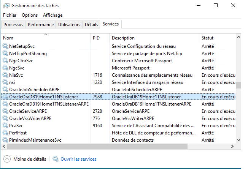The width and height of the screenshot is (248, 169).
Task: Switch to the Processus tab
Action: [x=13, y=25]
